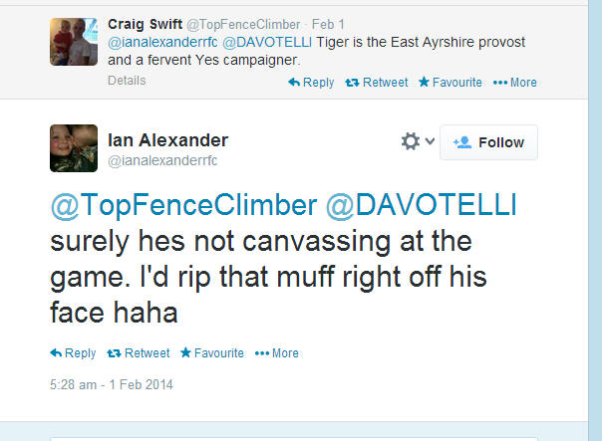This screenshot has height=441, width=602.
Task: Open More options on Craig Swift's tweet
Action: (515, 83)
